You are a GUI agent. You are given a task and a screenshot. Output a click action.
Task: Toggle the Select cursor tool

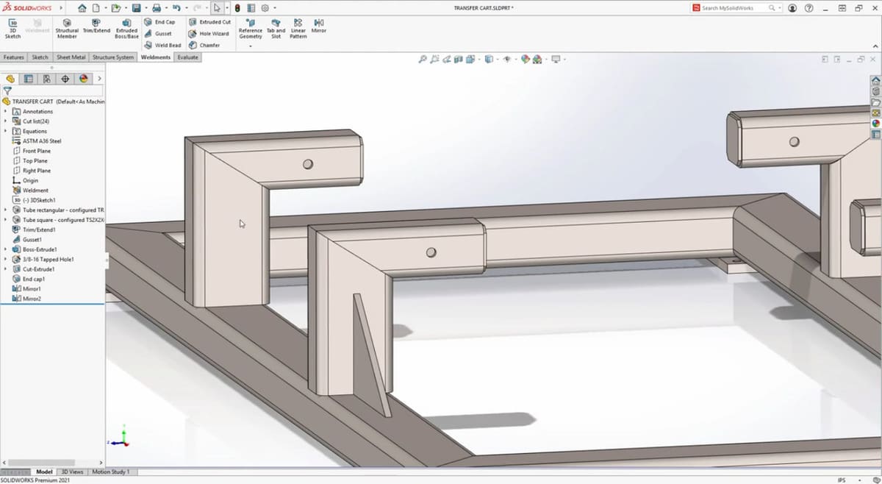(x=217, y=8)
